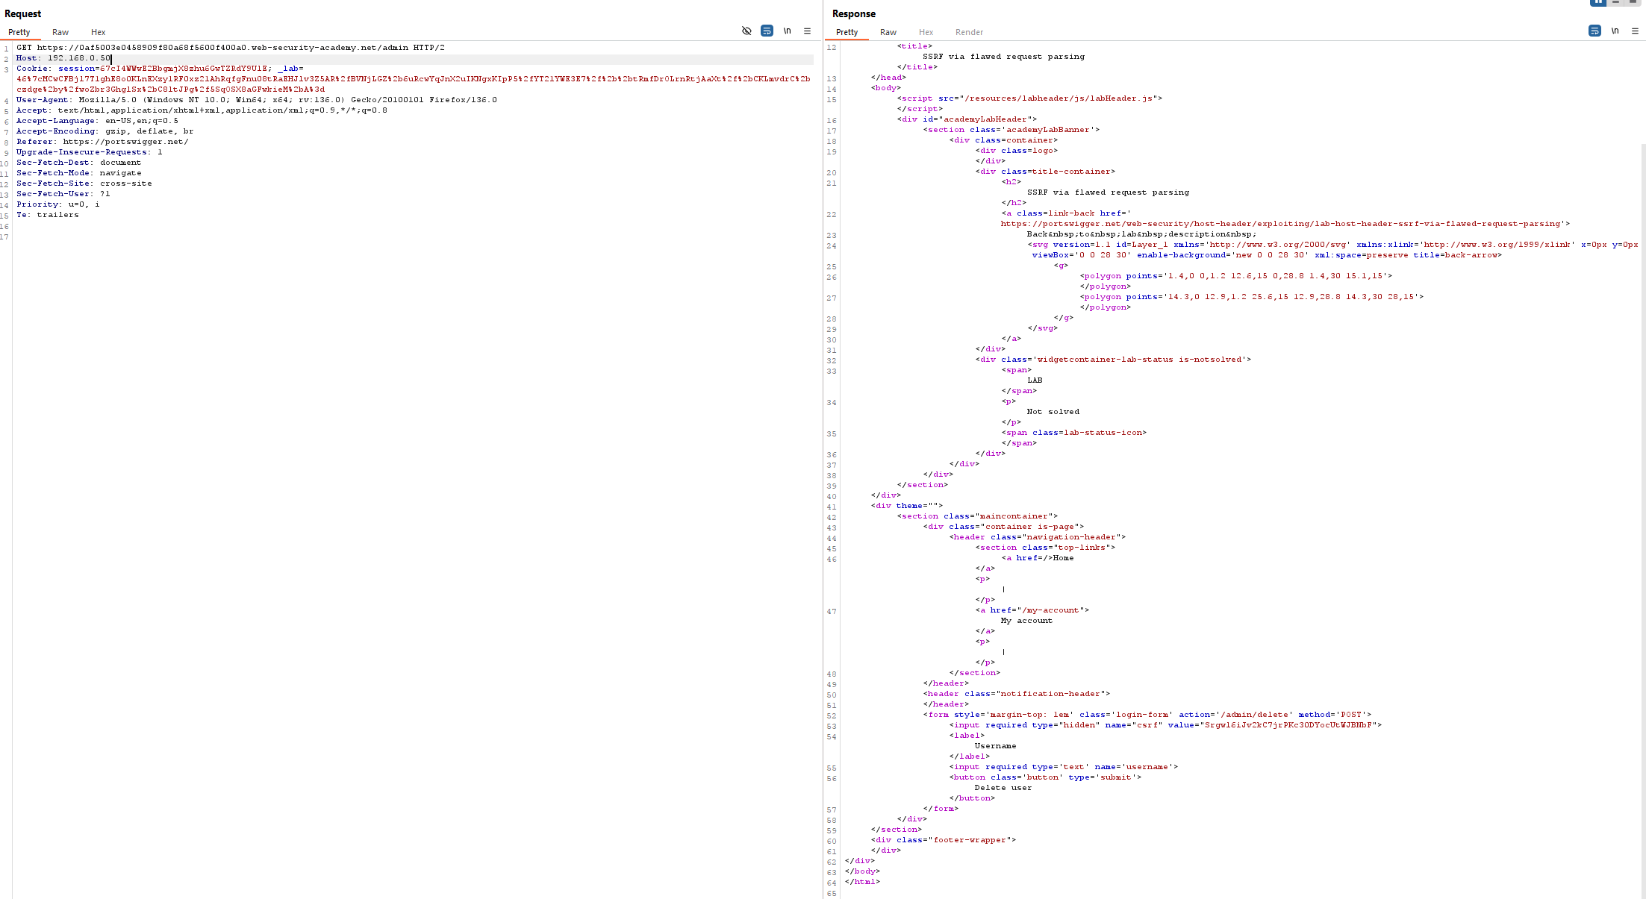
Task: Open the Response Render tab
Action: [x=969, y=32]
